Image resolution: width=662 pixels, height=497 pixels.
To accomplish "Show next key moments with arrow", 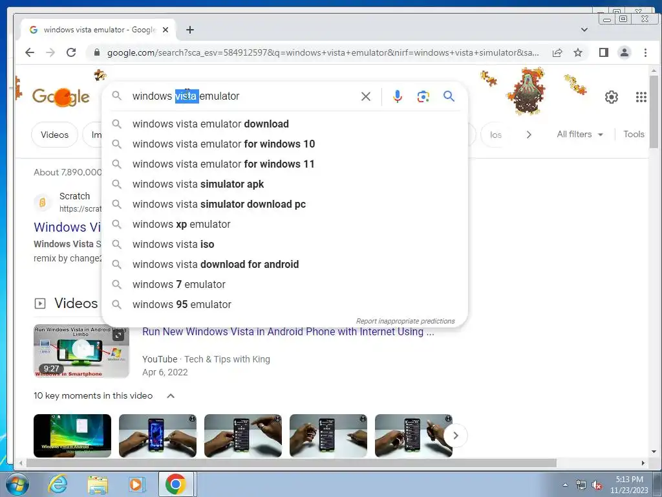I will 456,436.
